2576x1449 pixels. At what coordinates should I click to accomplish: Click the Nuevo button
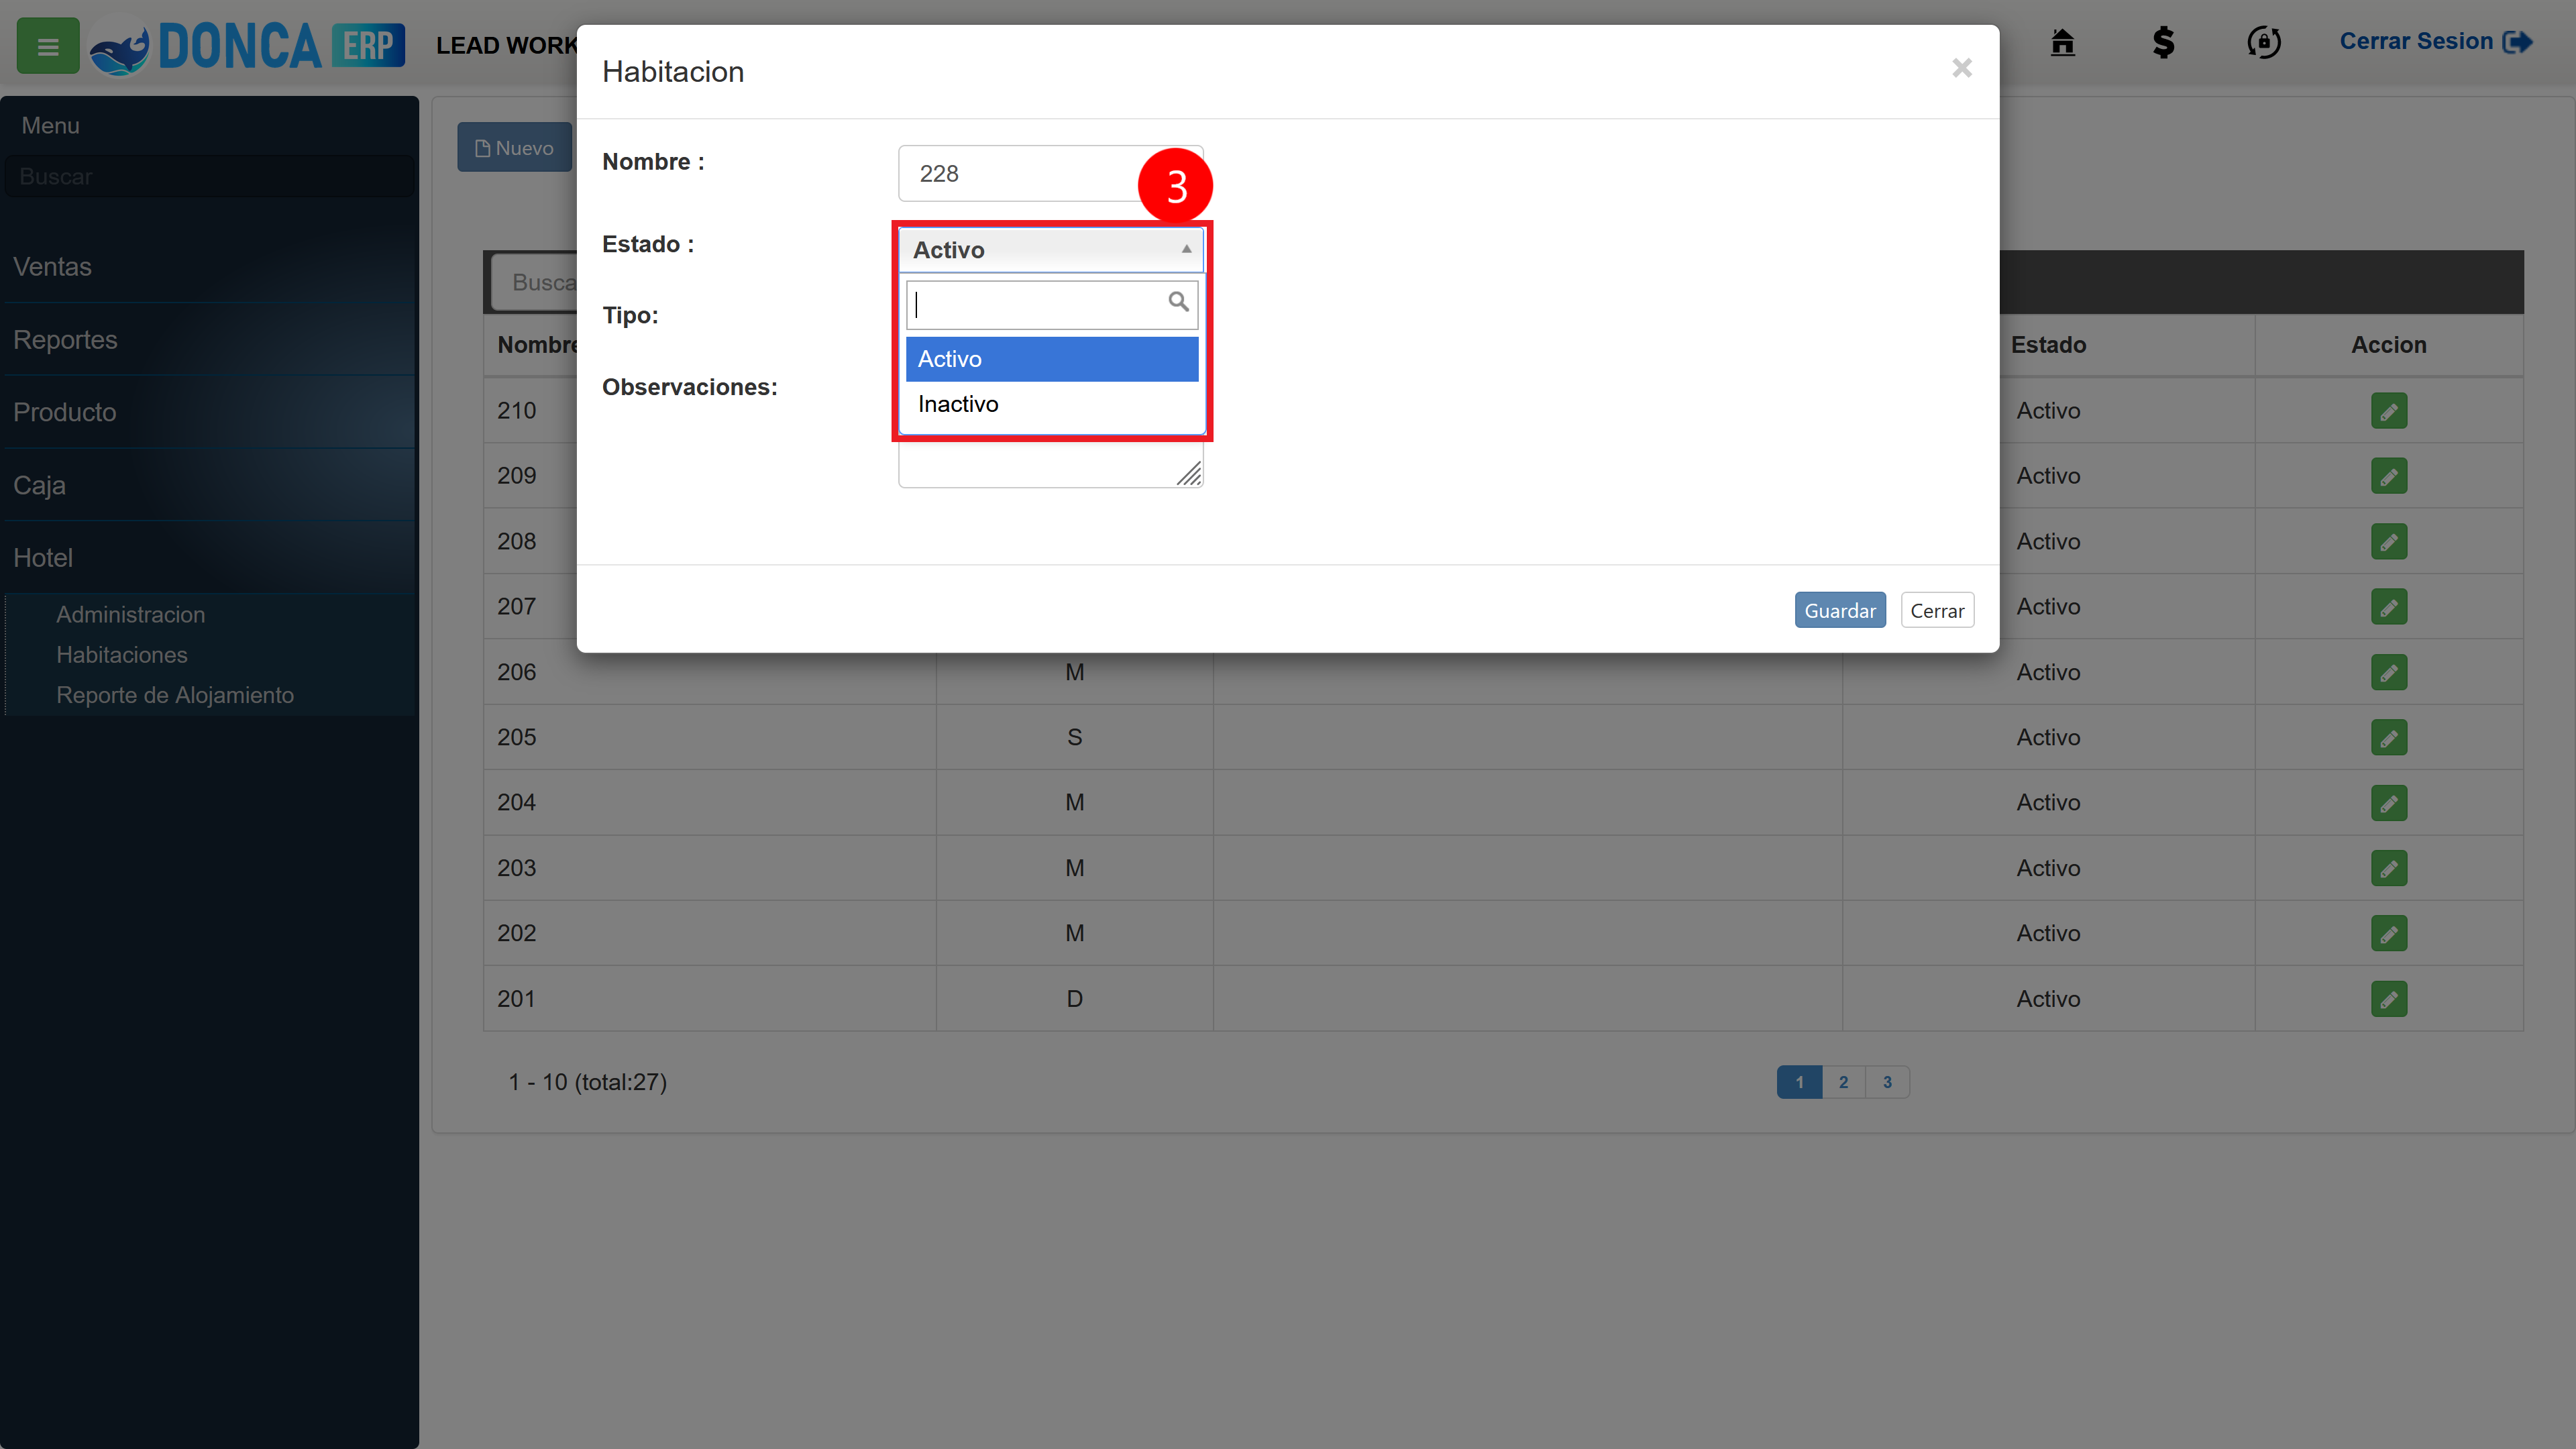pyautogui.click(x=514, y=148)
